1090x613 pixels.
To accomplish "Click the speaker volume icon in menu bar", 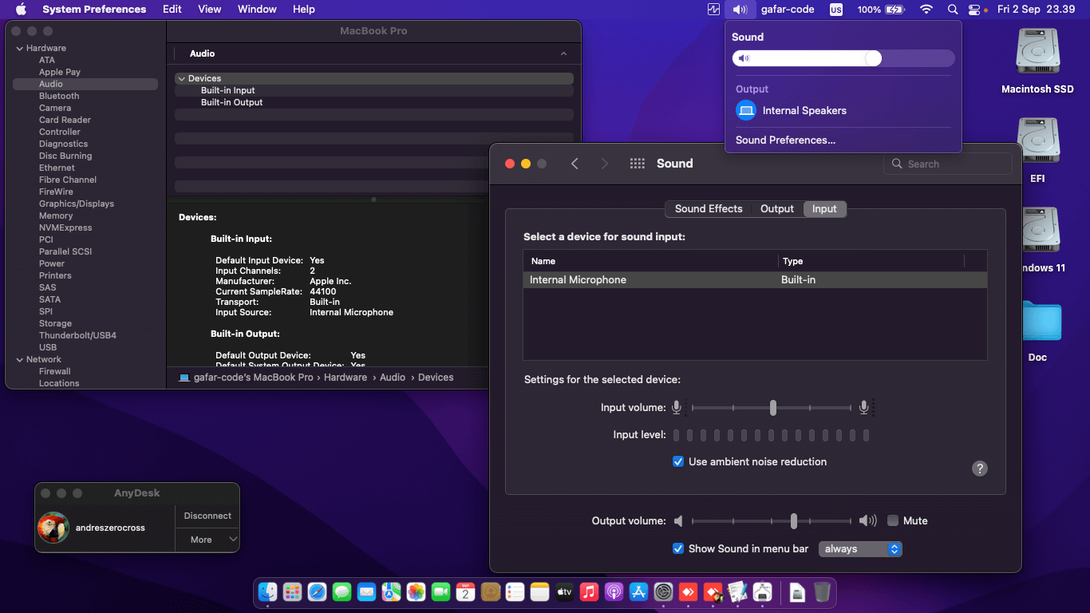I will pyautogui.click(x=740, y=10).
